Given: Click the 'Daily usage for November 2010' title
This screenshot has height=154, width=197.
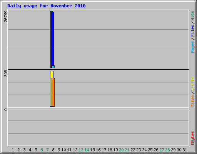Looking at the screenshot, I should tap(47, 6).
